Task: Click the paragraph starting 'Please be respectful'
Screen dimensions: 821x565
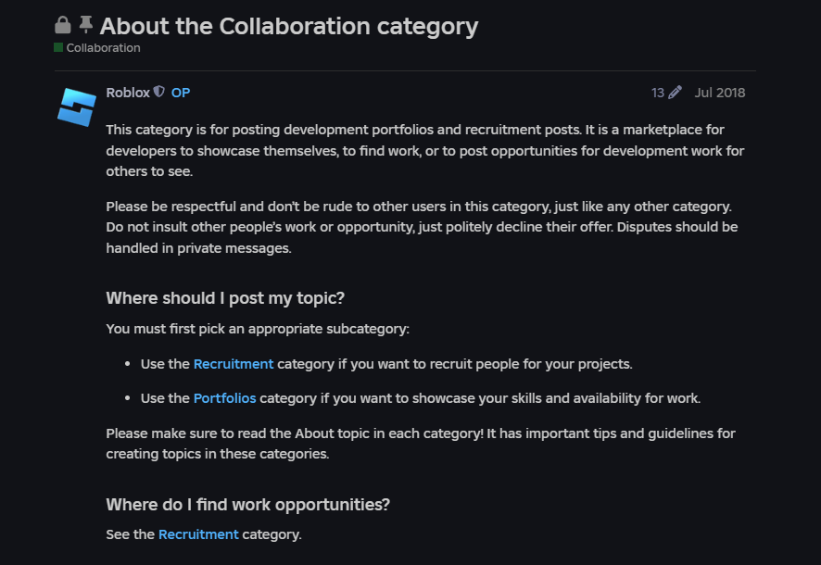Action: [422, 227]
